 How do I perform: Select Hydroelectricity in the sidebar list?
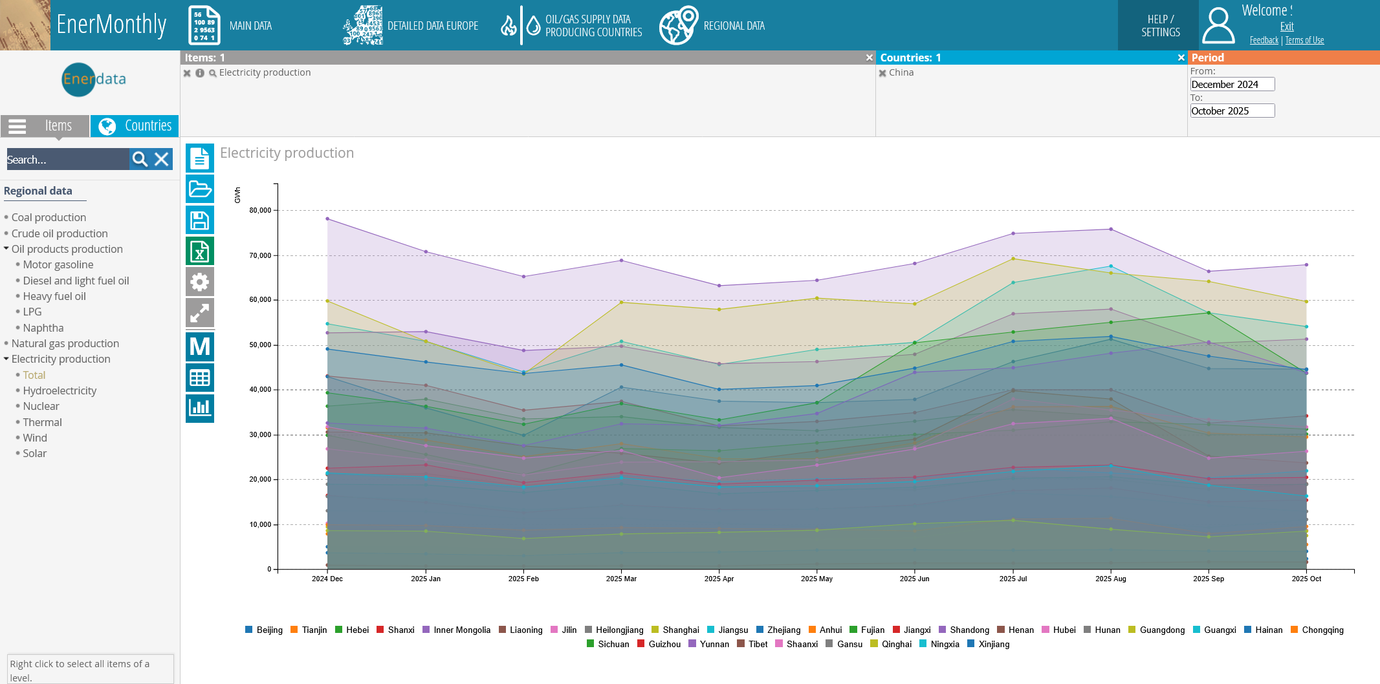60,390
